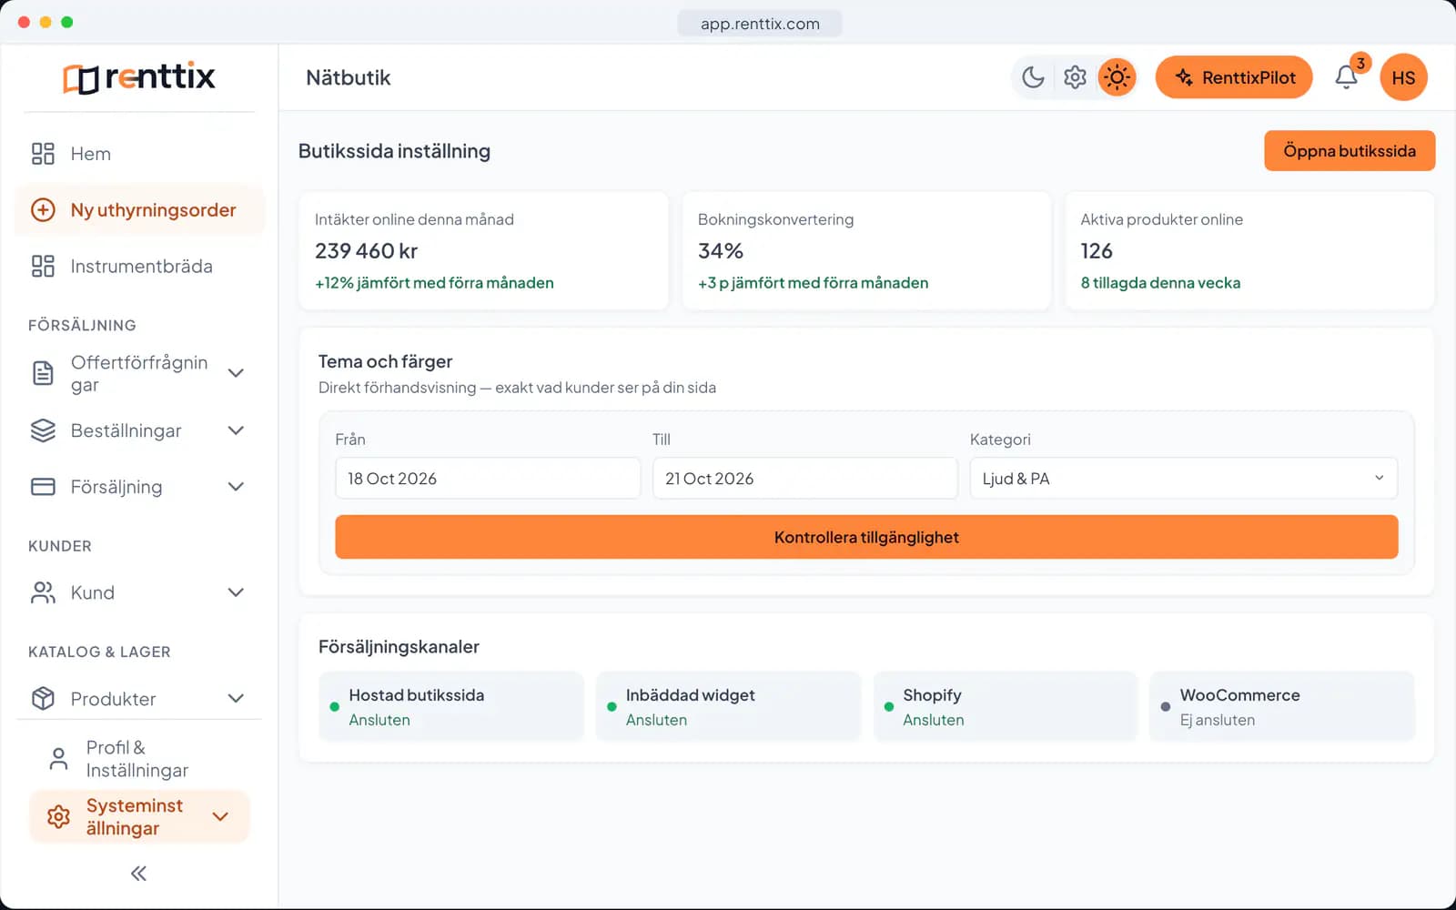Viewport: 1456px width, 910px height.
Task: Select Hostad butikssida channel card
Action: 451,707
